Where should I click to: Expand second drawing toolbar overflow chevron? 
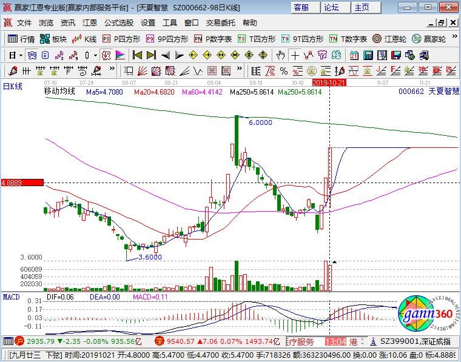[240, 69]
